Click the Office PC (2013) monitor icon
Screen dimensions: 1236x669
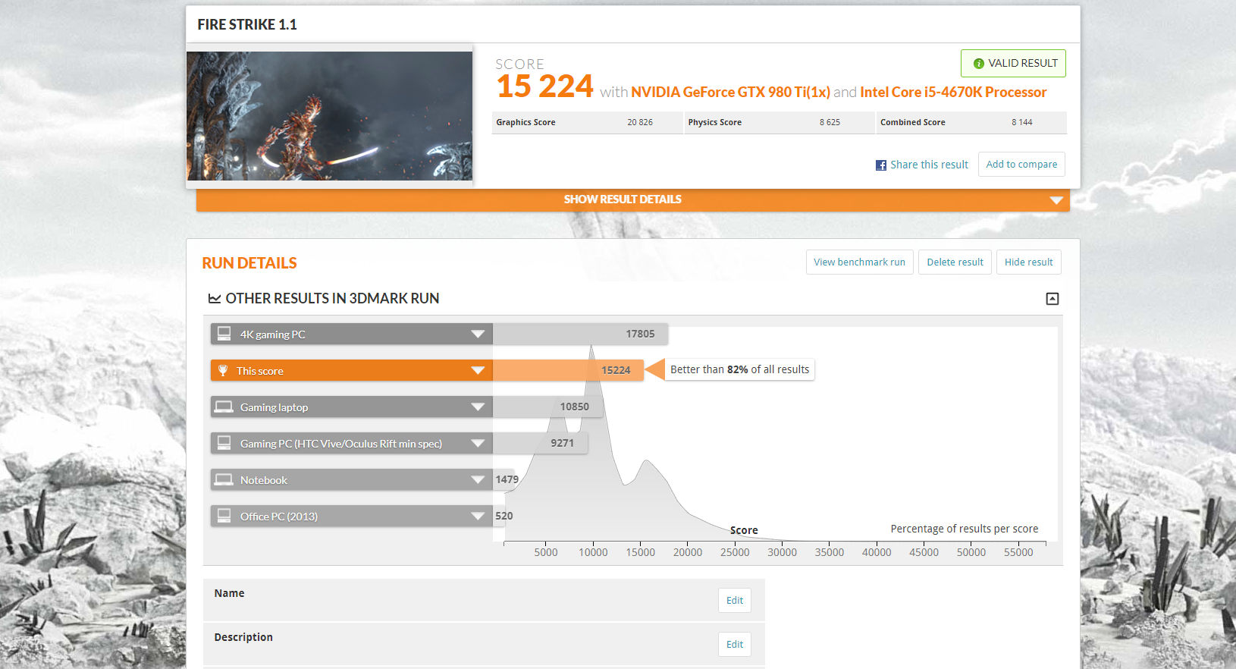[224, 516]
